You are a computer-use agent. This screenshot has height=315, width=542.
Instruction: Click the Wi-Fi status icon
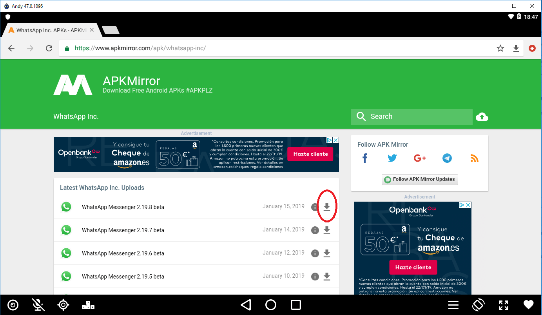pos(511,17)
